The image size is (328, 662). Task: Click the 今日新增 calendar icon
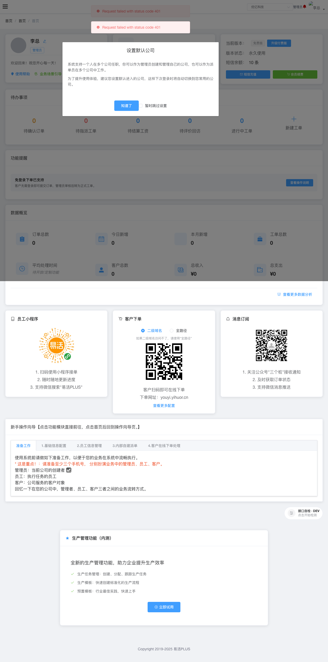101,239
